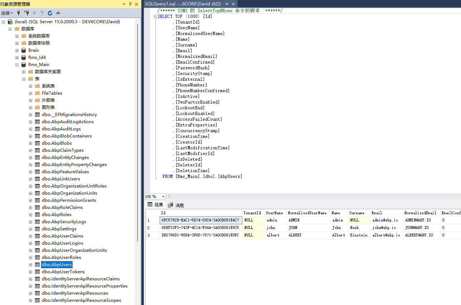461x305 pixels.
Task: Open the Activity Monitor icon
Action: (x=58, y=13)
